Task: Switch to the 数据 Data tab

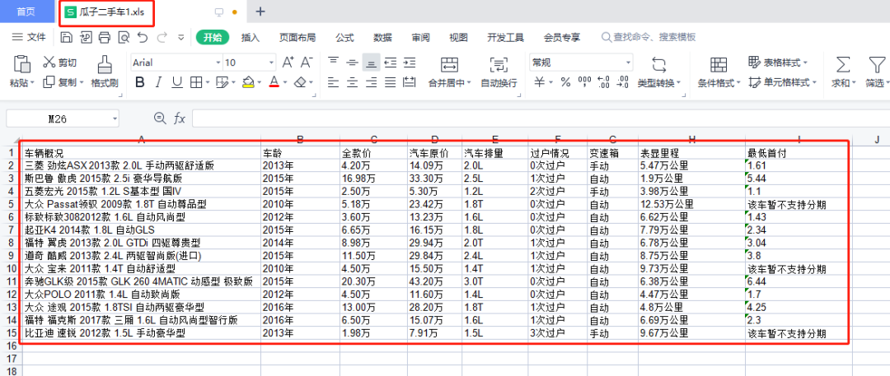Action: pyautogui.click(x=382, y=37)
